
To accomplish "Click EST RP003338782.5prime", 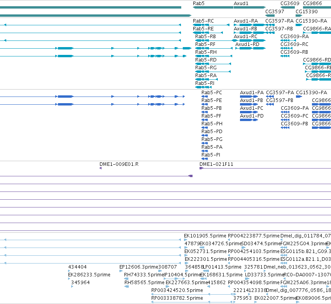I will pyautogui.click(x=177, y=299).
